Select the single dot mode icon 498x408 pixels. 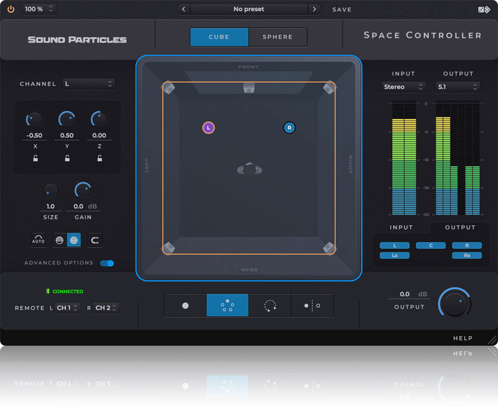(186, 305)
